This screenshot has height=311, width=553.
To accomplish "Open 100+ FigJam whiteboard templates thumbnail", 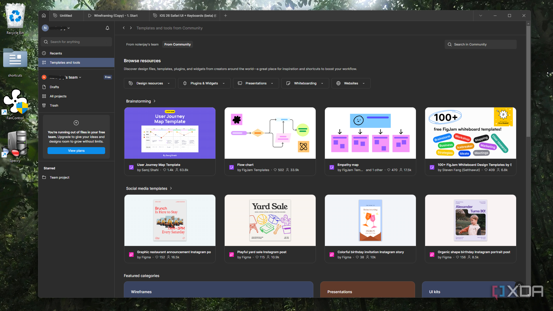I will click(471, 133).
